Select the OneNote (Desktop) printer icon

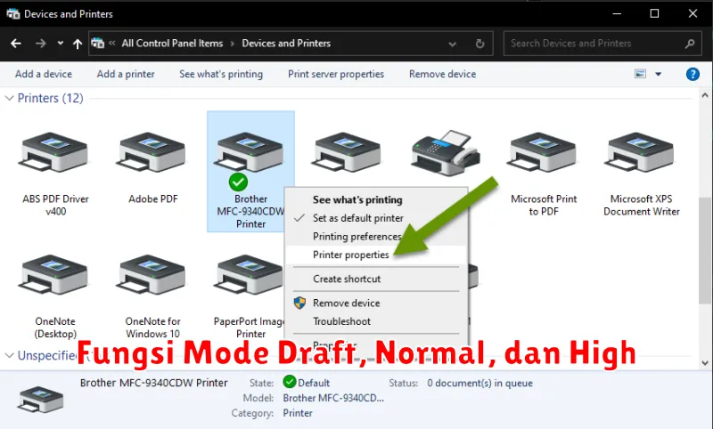pos(53,274)
